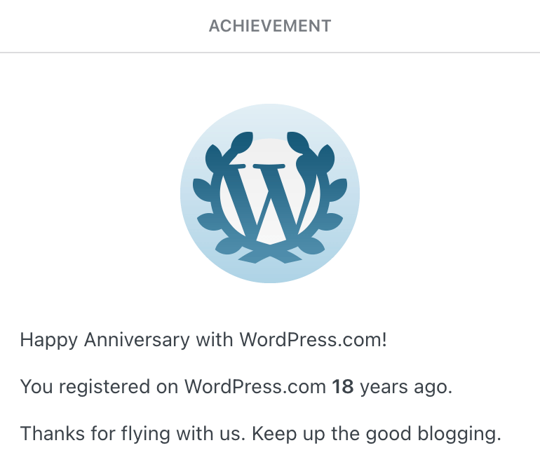Select the Happy Anniversary message line
This screenshot has width=540, height=464.
tap(203, 341)
